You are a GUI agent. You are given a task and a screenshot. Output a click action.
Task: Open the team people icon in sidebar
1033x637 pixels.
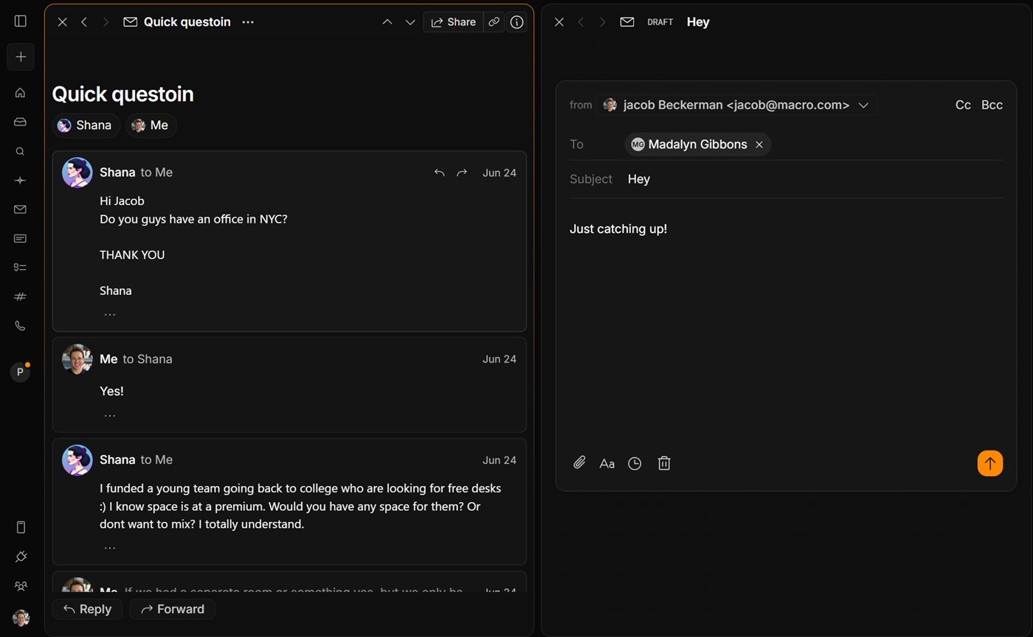(x=21, y=586)
